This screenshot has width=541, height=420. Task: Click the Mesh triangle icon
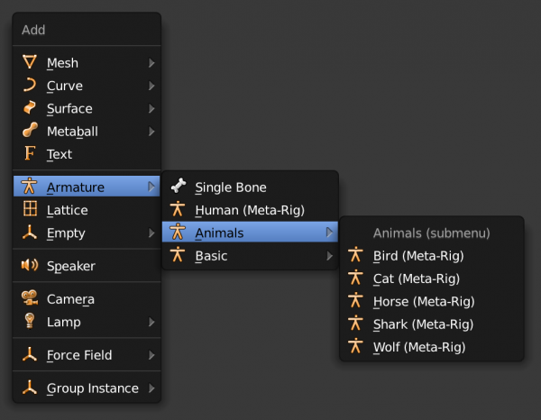30,62
